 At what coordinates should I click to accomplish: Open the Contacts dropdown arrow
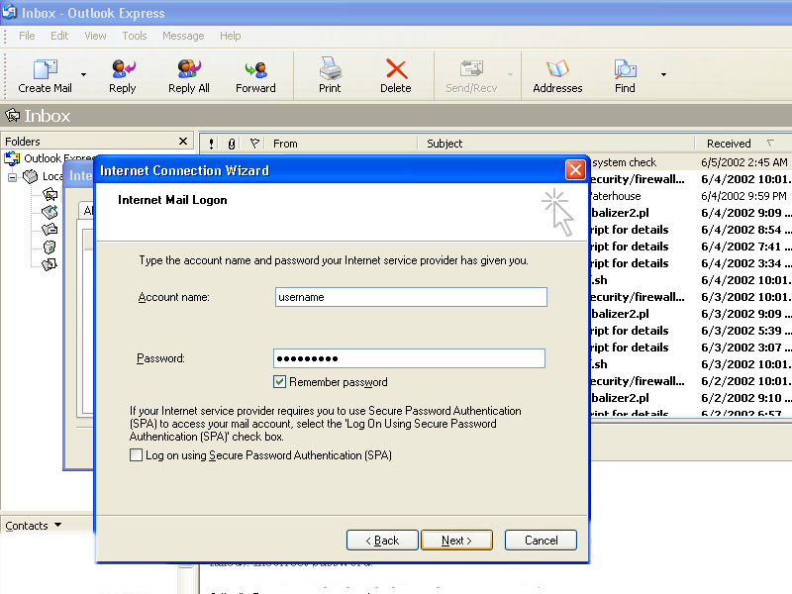pos(58,525)
